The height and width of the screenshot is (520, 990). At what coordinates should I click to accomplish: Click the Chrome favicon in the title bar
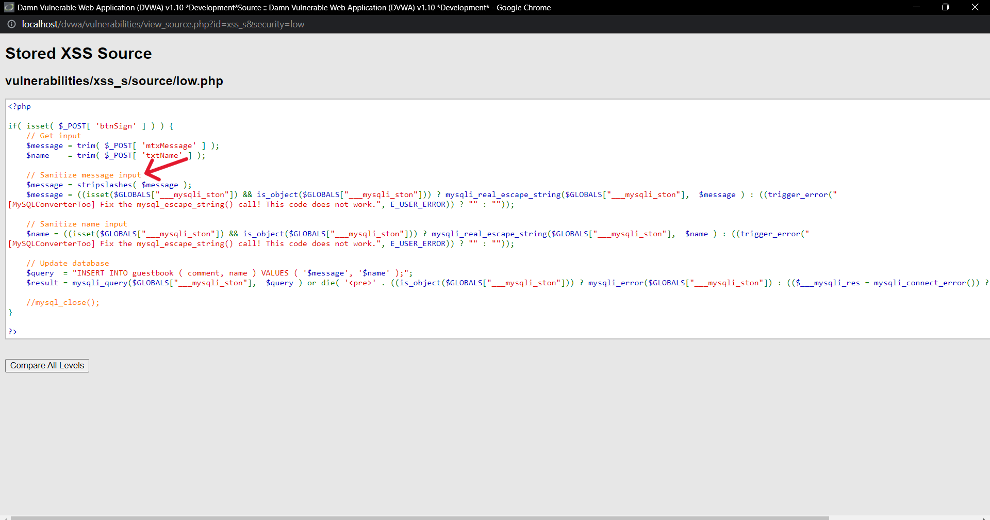(x=8, y=7)
